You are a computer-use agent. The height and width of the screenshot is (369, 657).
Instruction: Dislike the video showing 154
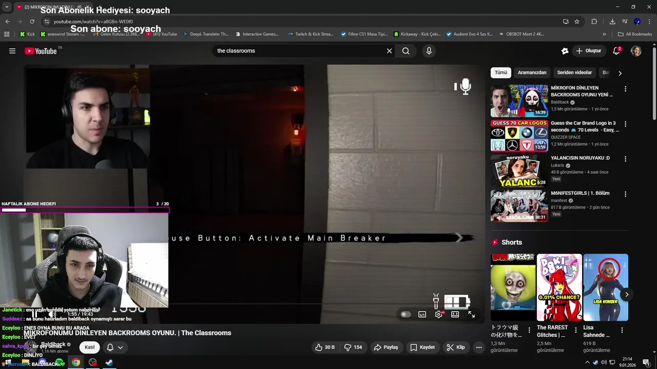click(353, 347)
